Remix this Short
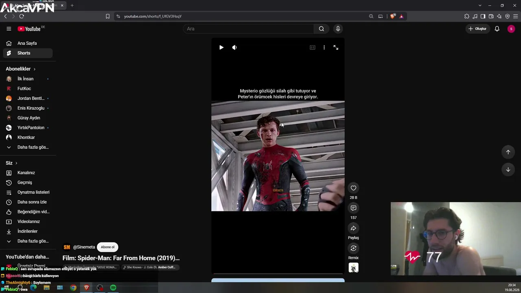Viewport: 521px width, 293px height. [x=353, y=248]
